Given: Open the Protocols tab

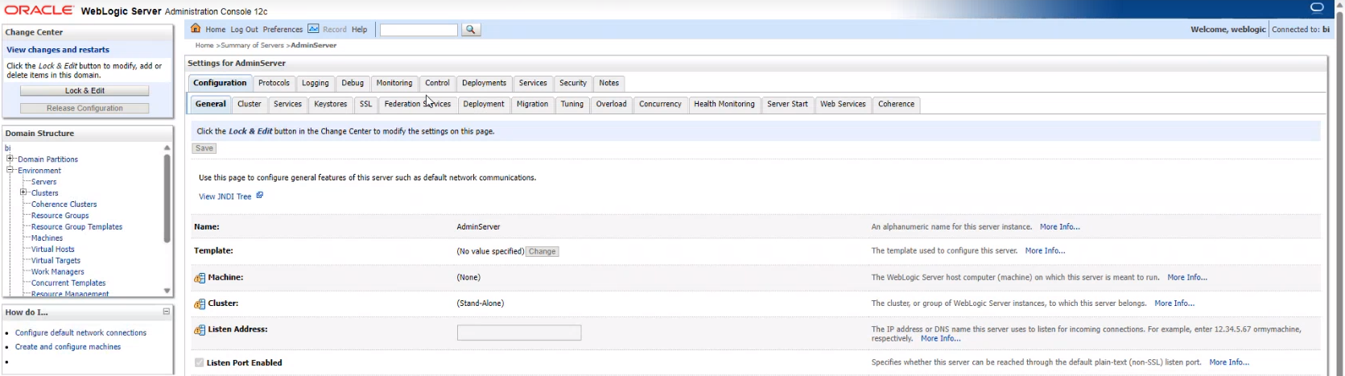Looking at the screenshot, I should tap(274, 83).
